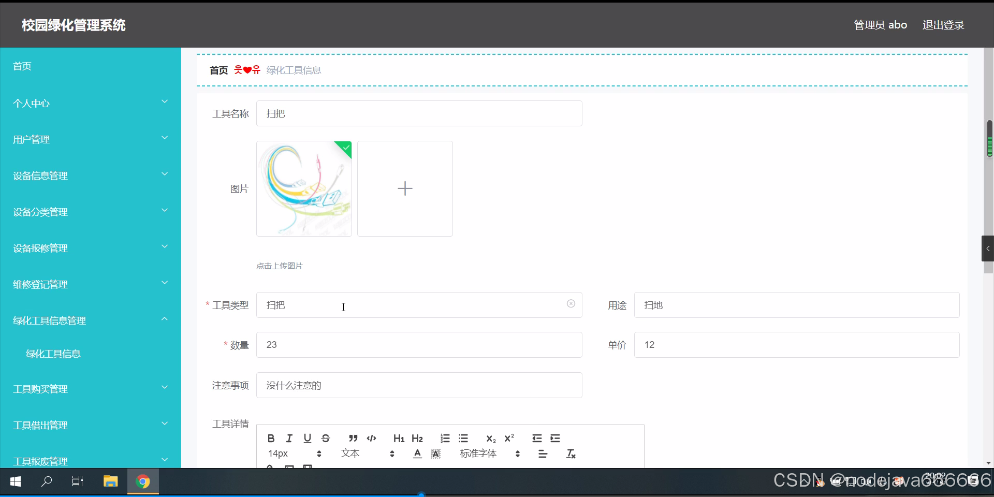Apply superscript formatting
This screenshot has width=994, height=497.
tap(509, 438)
